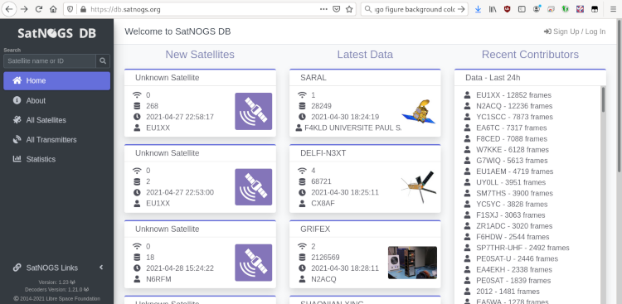Click EA6TC - 7317 frames entry

[512, 128]
